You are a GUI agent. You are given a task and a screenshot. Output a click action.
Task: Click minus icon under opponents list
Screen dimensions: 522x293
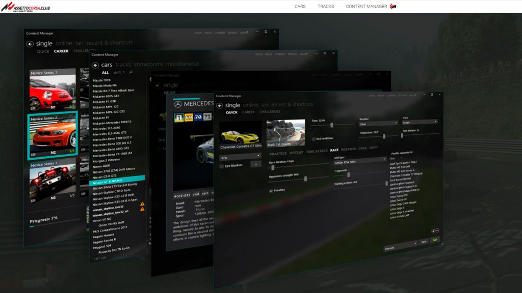437,230
